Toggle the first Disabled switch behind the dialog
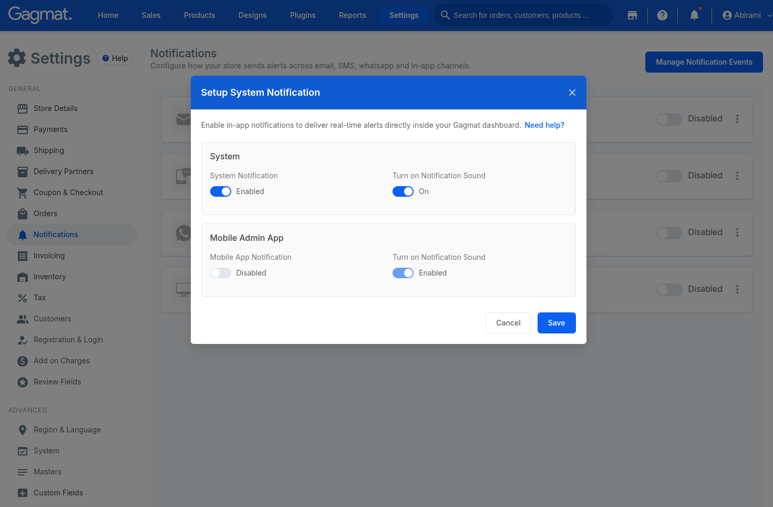773x507 pixels. (x=669, y=119)
